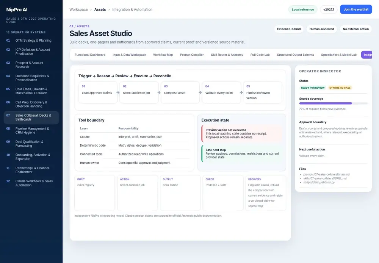Open Call Prep, Discovery & Objection Handling
This screenshot has width=379, height=263.
pos(31,104)
